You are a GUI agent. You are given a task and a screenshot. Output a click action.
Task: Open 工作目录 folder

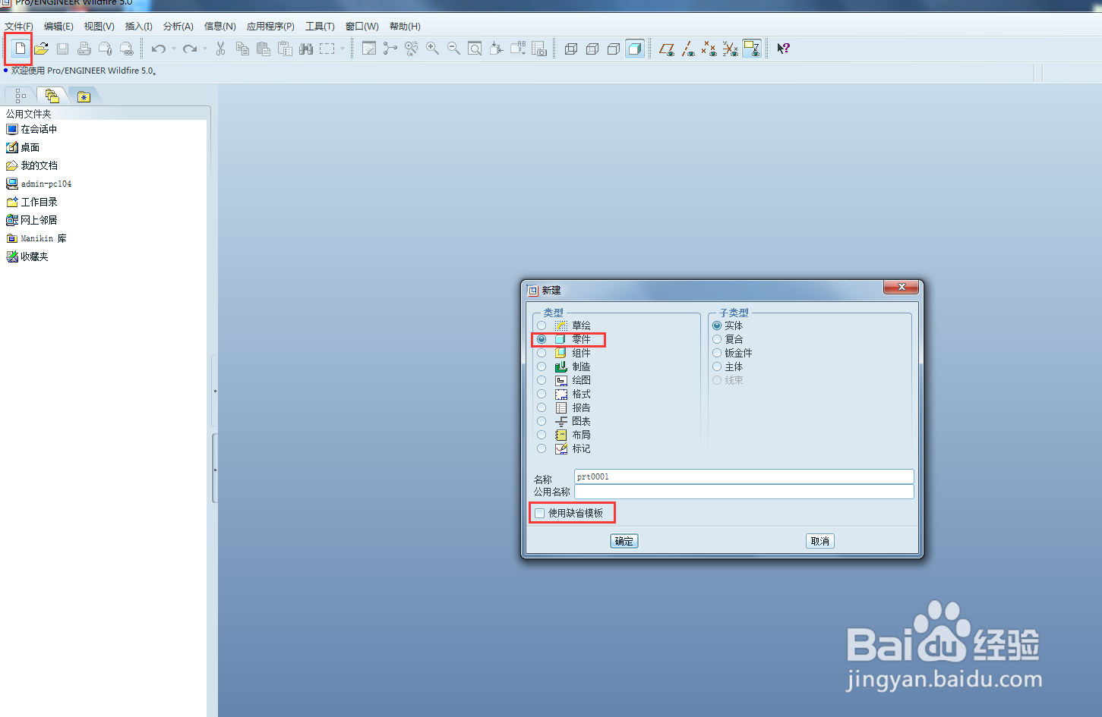point(32,203)
